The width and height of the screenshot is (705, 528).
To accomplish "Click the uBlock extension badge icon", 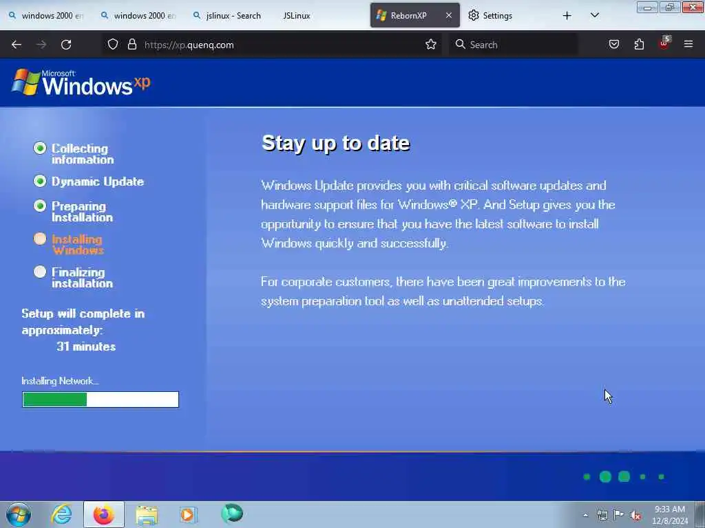I will point(664,43).
